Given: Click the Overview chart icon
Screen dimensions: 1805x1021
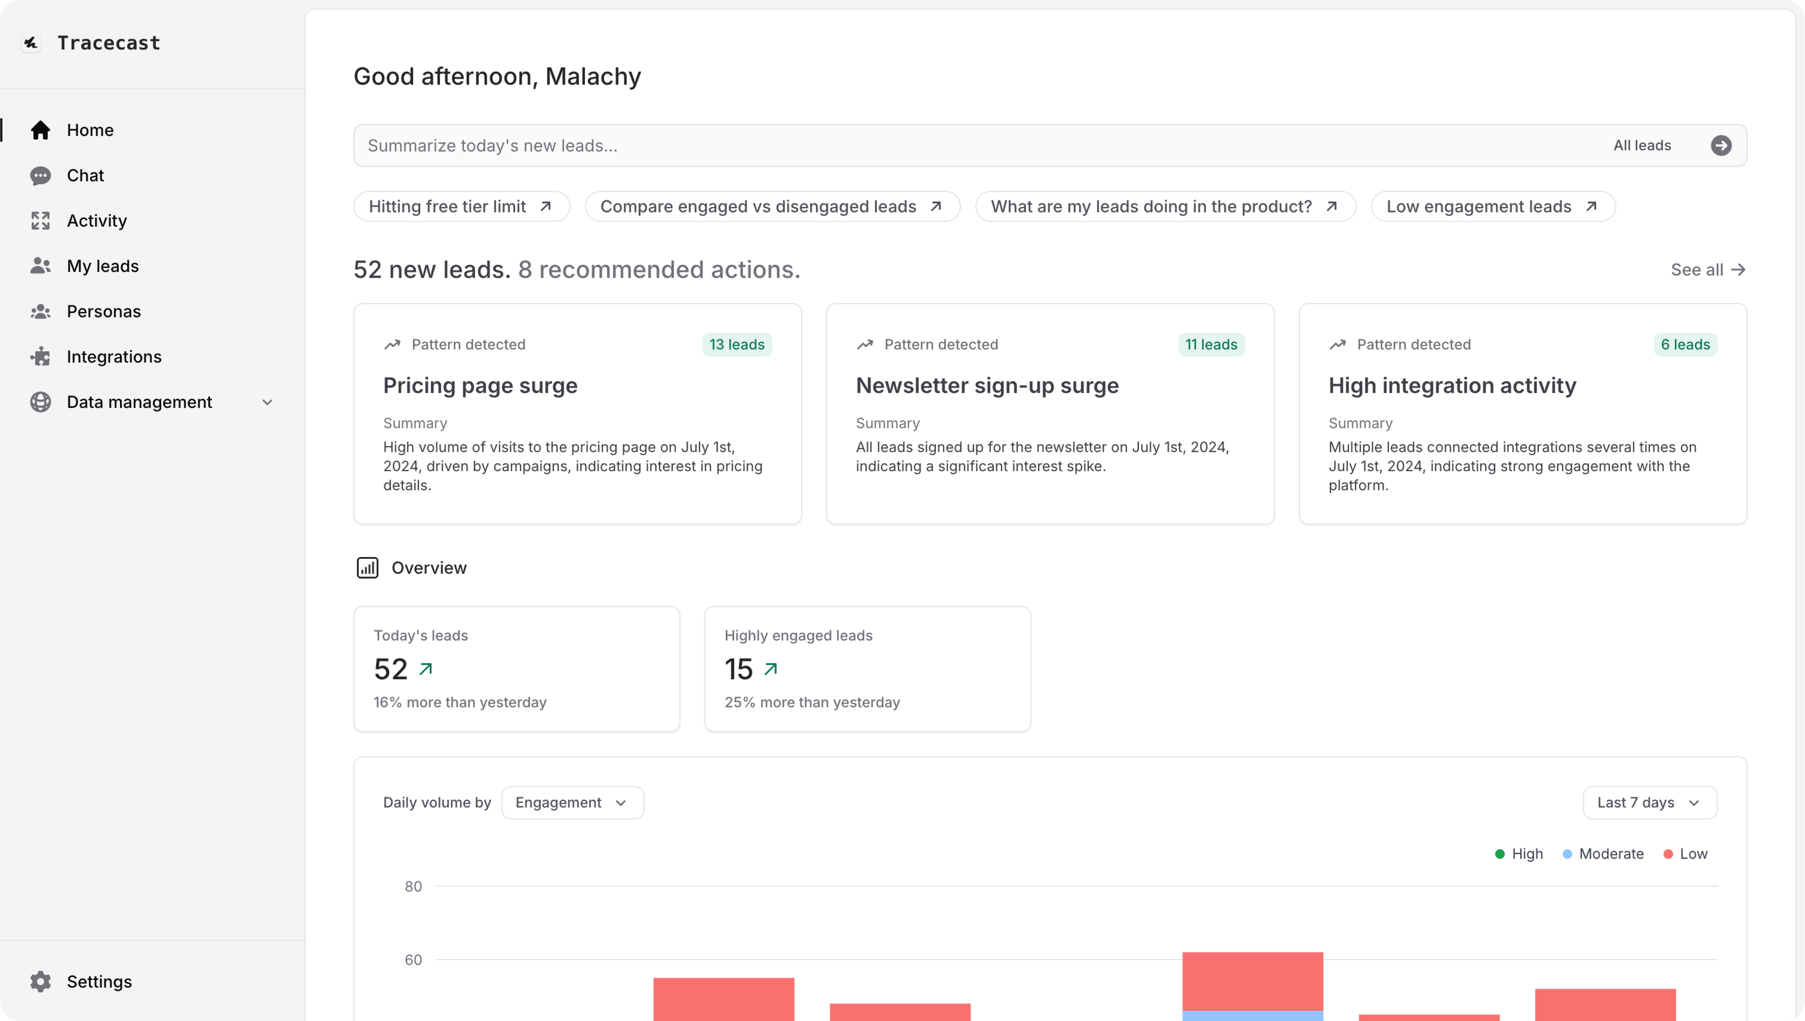Looking at the screenshot, I should [x=368, y=568].
